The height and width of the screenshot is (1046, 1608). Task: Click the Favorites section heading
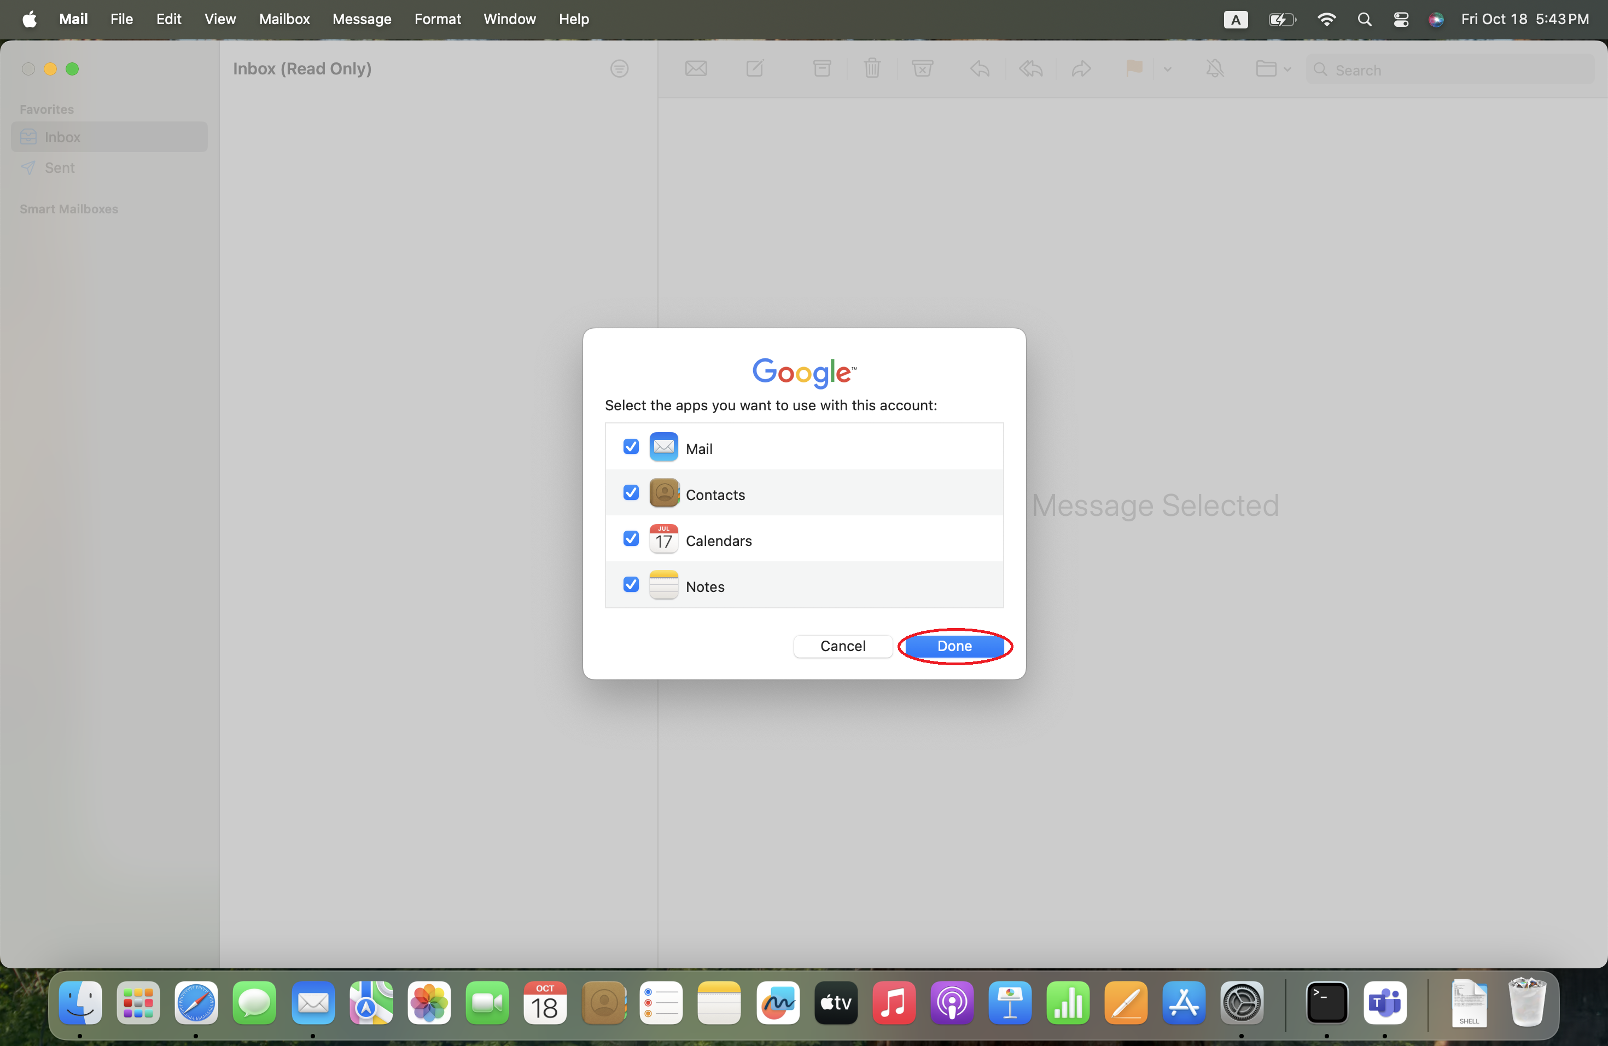[x=46, y=109]
